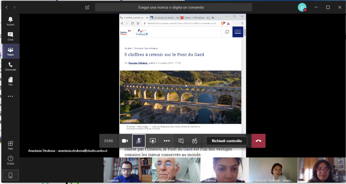The width and height of the screenshot is (346, 184).
Task: Open a new browser tab
Action: tap(213, 18)
